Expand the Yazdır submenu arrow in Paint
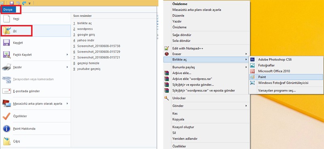 (x=67, y=67)
